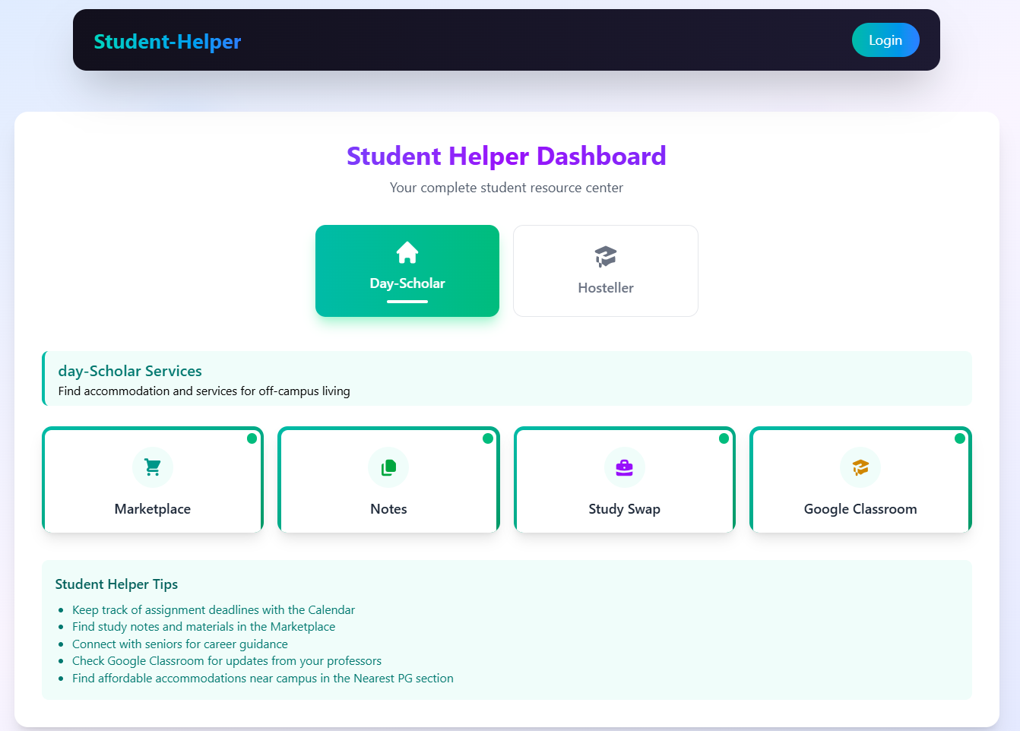The image size is (1020, 731).
Task: Click the green status dot on Marketplace card
Action: [x=252, y=438]
